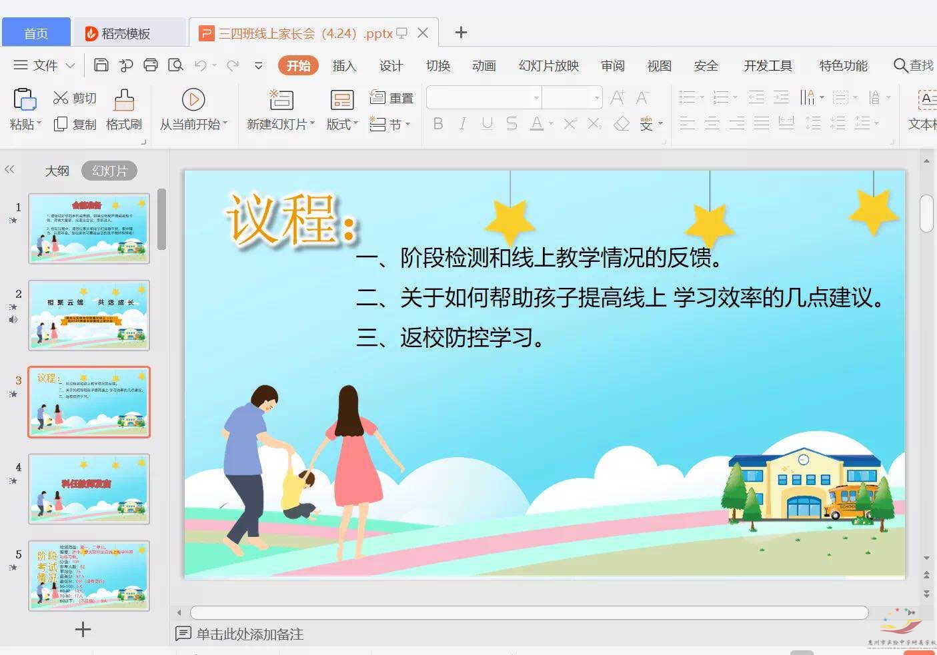The height and width of the screenshot is (655, 937).
Task: Toggle Bold formatting
Action: (438, 123)
